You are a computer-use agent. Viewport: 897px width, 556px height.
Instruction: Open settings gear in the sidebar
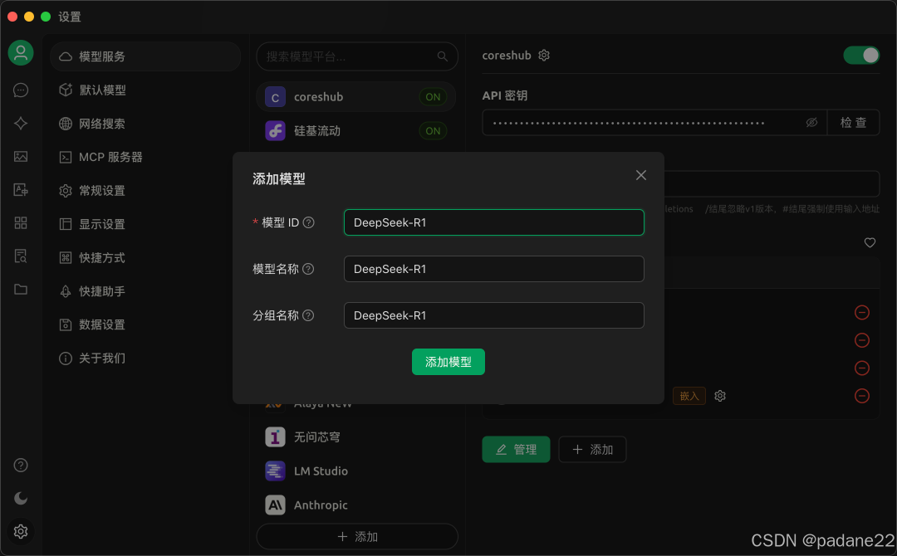tap(21, 531)
